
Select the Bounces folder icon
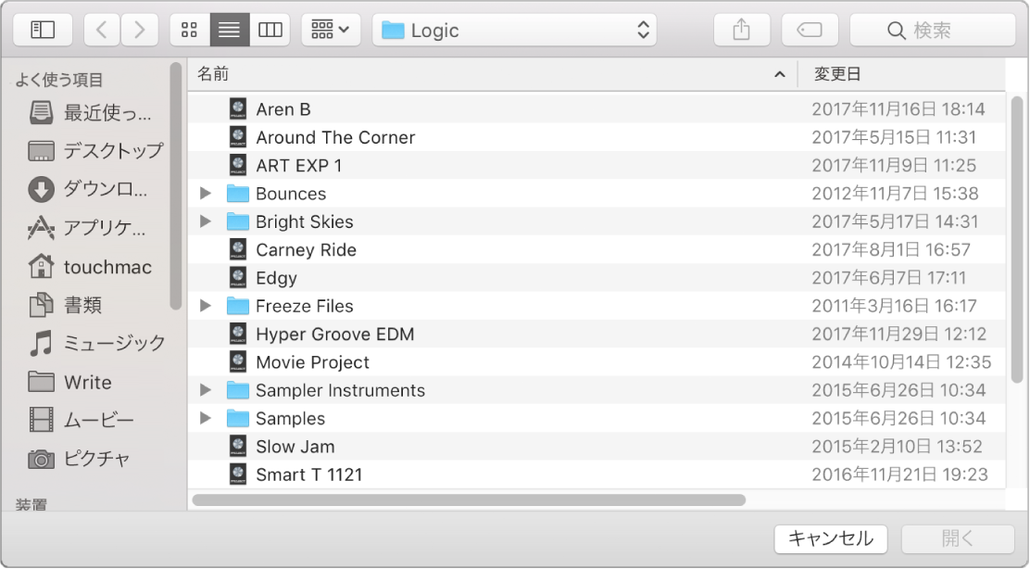238,193
